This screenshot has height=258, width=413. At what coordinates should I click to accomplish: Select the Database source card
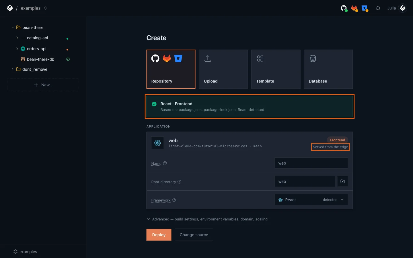point(328,69)
